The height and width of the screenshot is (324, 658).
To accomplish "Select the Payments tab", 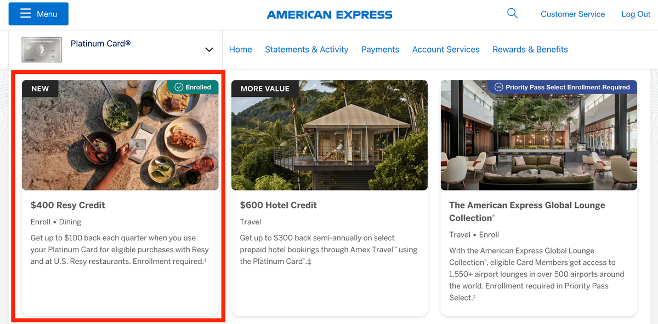I will (380, 49).
